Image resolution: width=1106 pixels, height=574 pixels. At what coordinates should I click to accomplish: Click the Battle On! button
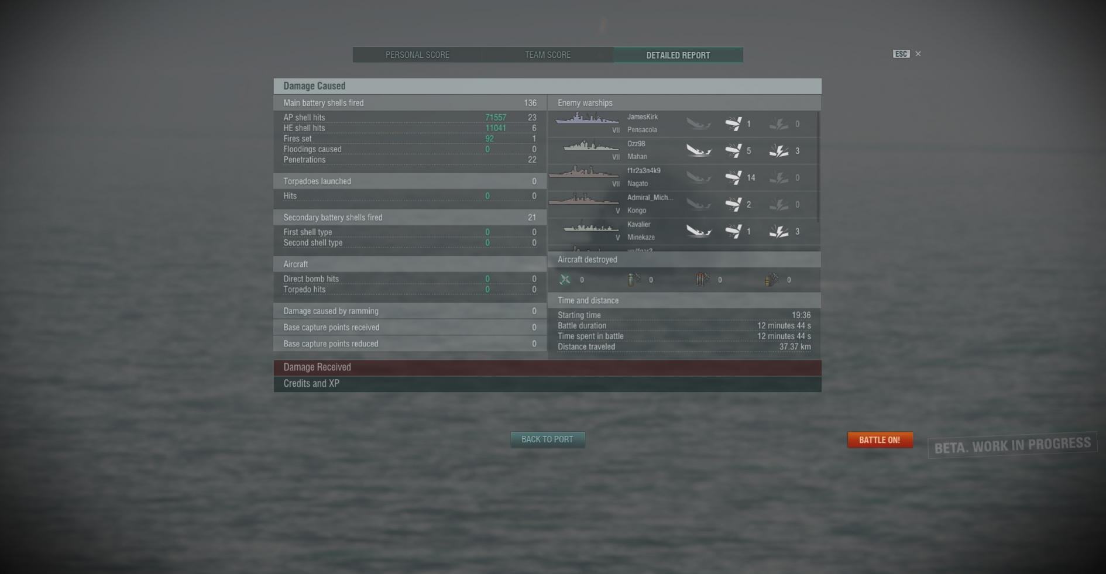(880, 440)
